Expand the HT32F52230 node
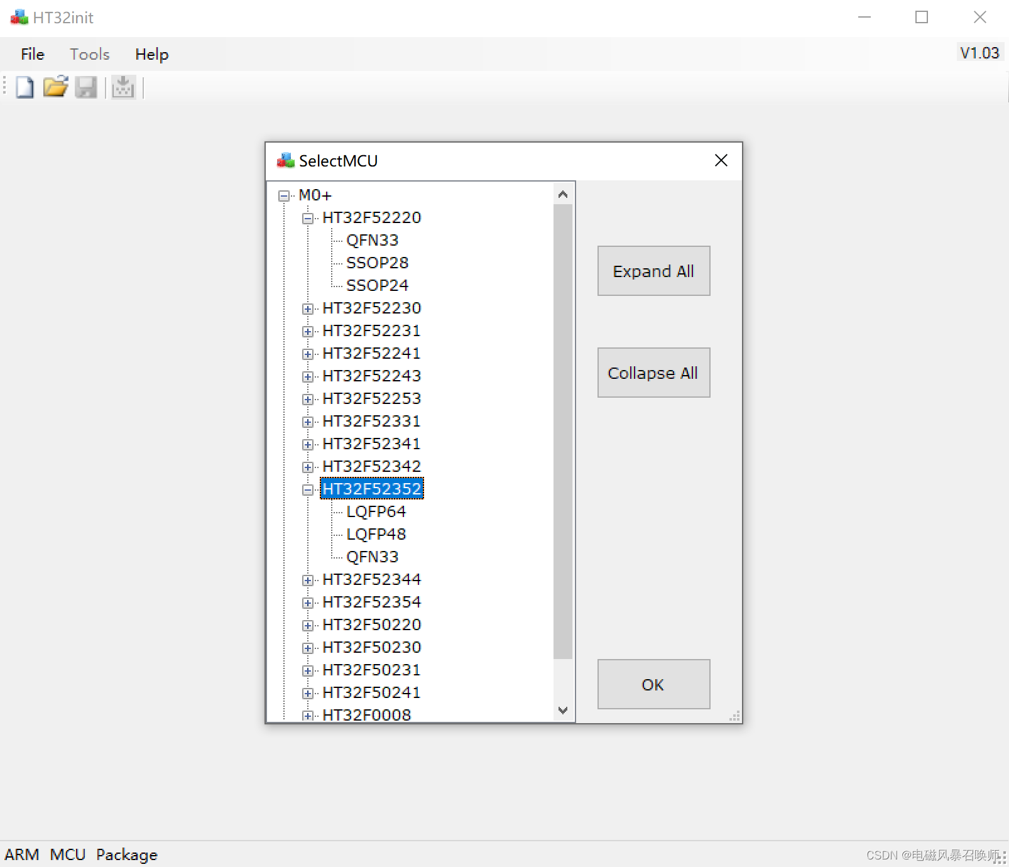Image resolution: width=1009 pixels, height=867 pixels. [x=308, y=309]
